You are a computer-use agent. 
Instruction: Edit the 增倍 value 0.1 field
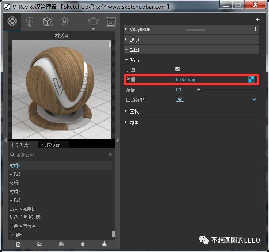coord(179,89)
